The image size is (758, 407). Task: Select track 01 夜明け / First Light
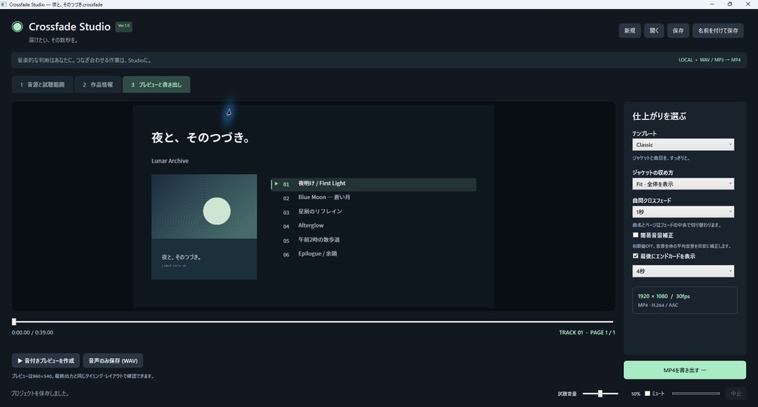tap(373, 184)
